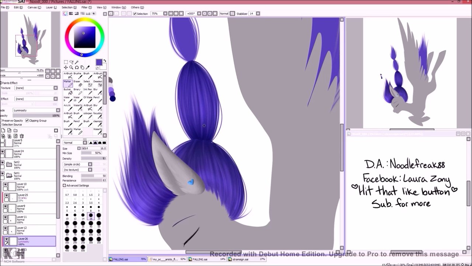The image size is (472, 266).
Task: Hide Layer10 via eye icon
Action: (5, 184)
